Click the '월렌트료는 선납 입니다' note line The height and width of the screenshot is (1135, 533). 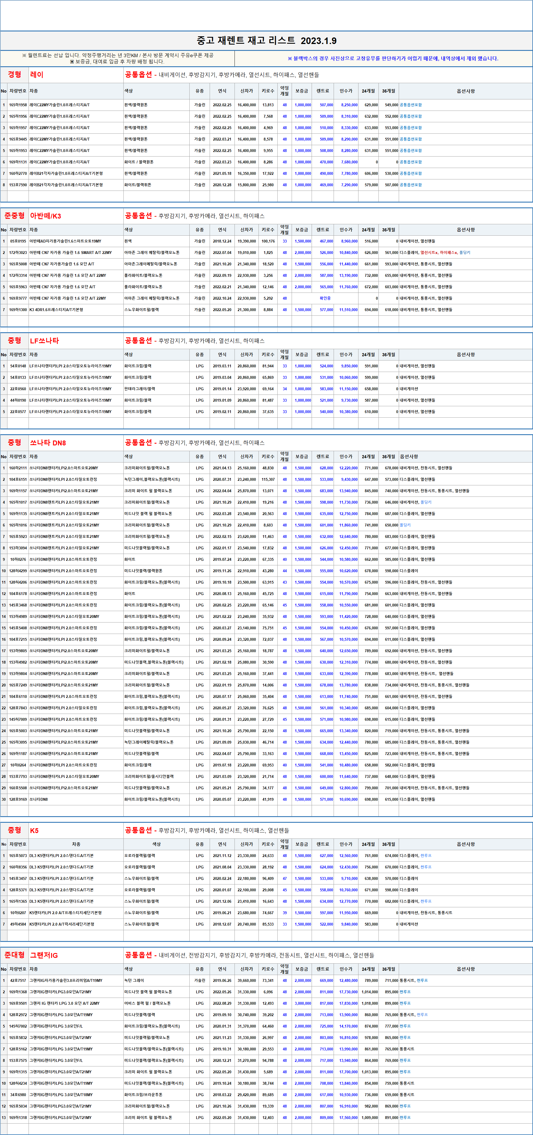click(x=118, y=55)
